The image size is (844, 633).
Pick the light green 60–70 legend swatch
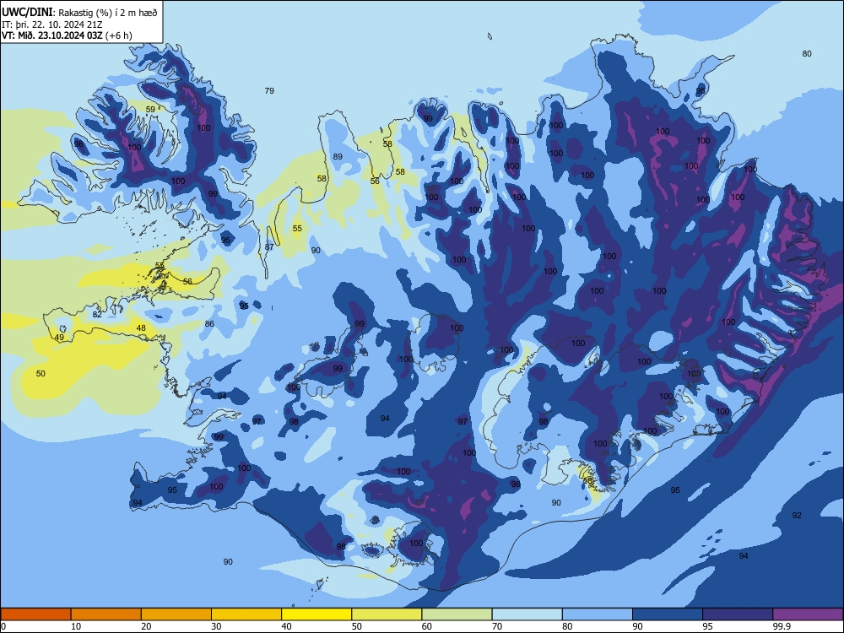click(x=457, y=614)
